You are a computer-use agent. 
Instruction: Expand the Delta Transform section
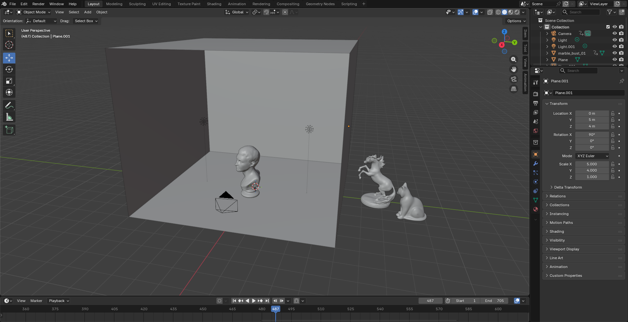568,187
